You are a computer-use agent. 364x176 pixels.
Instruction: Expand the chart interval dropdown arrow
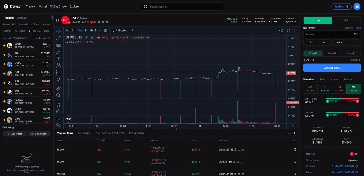(x=100, y=30)
